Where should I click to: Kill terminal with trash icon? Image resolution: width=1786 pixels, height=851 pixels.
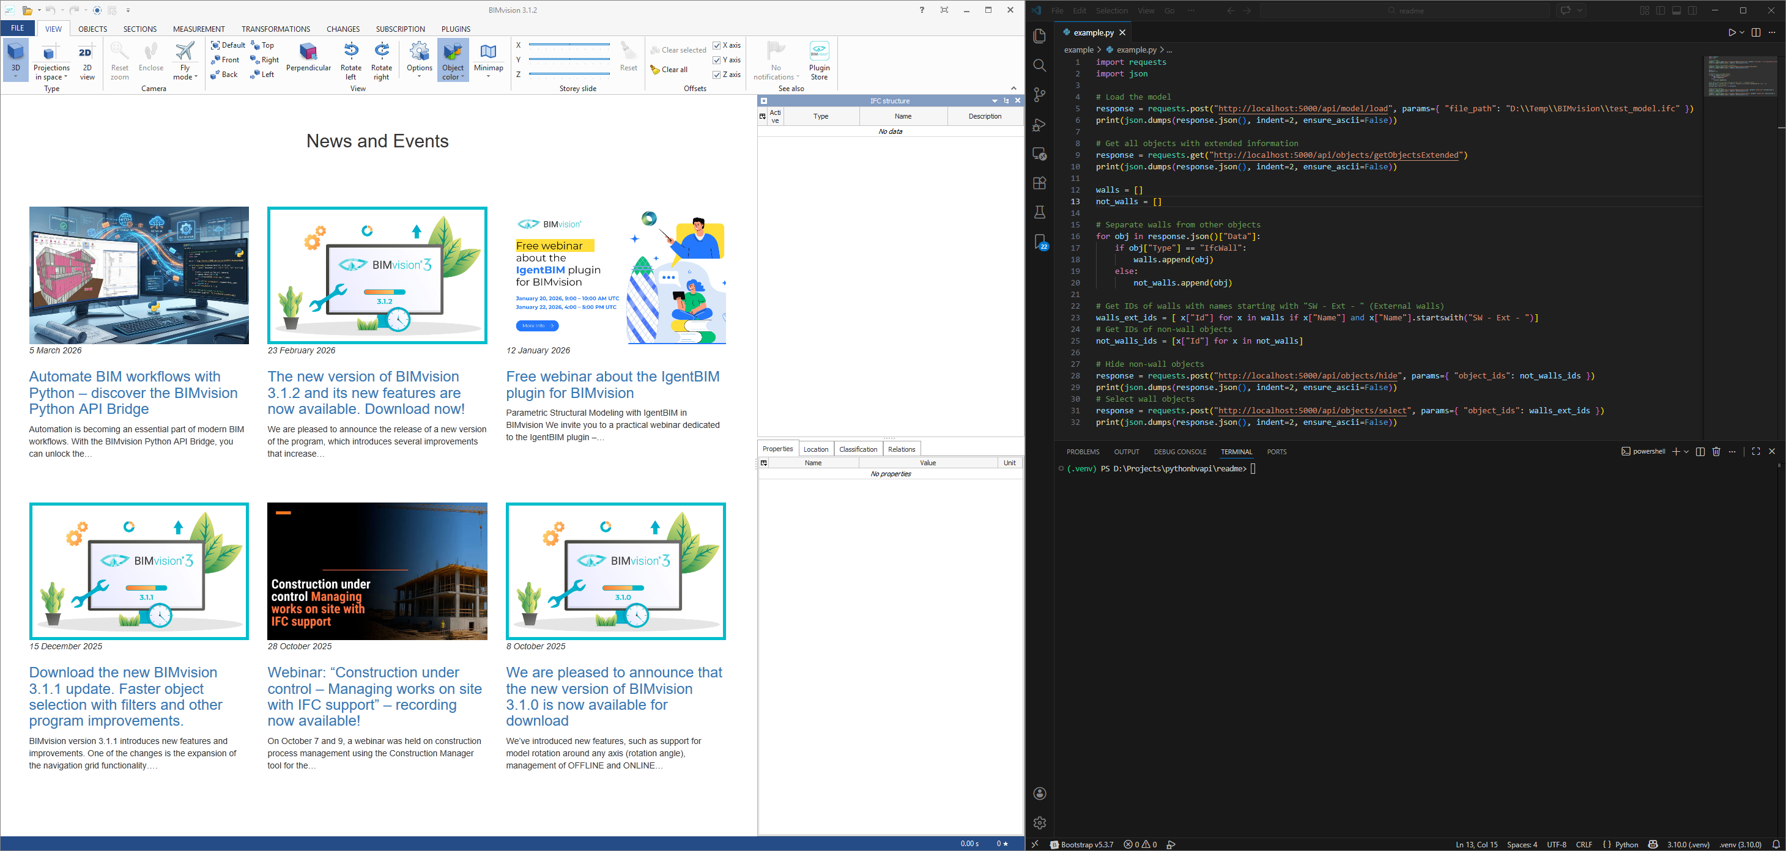(1716, 451)
